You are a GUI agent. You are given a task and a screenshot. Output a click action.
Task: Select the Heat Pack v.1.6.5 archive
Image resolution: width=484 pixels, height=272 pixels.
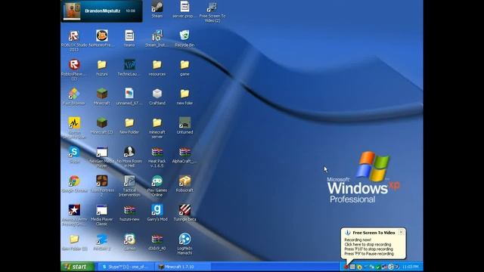click(157, 157)
